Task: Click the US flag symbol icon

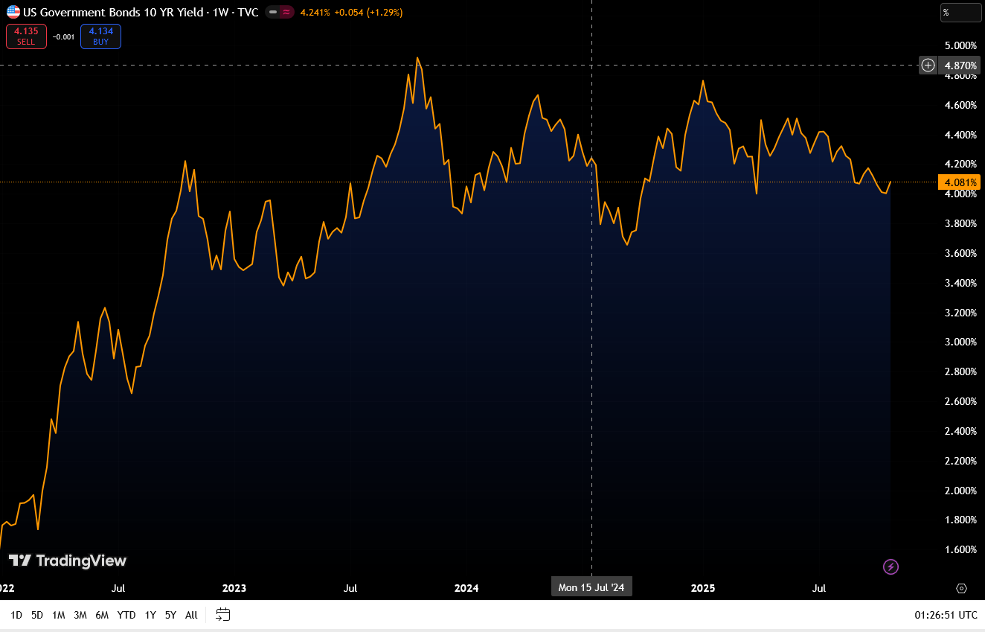Action: tap(13, 12)
